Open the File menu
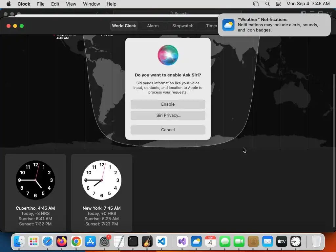Image resolution: width=336 pixels, height=252 pixels. coord(41,4)
